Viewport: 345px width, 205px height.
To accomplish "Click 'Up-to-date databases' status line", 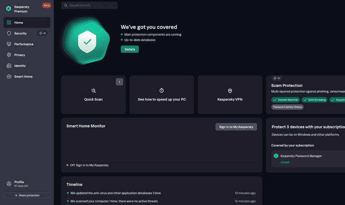I will [140, 40].
